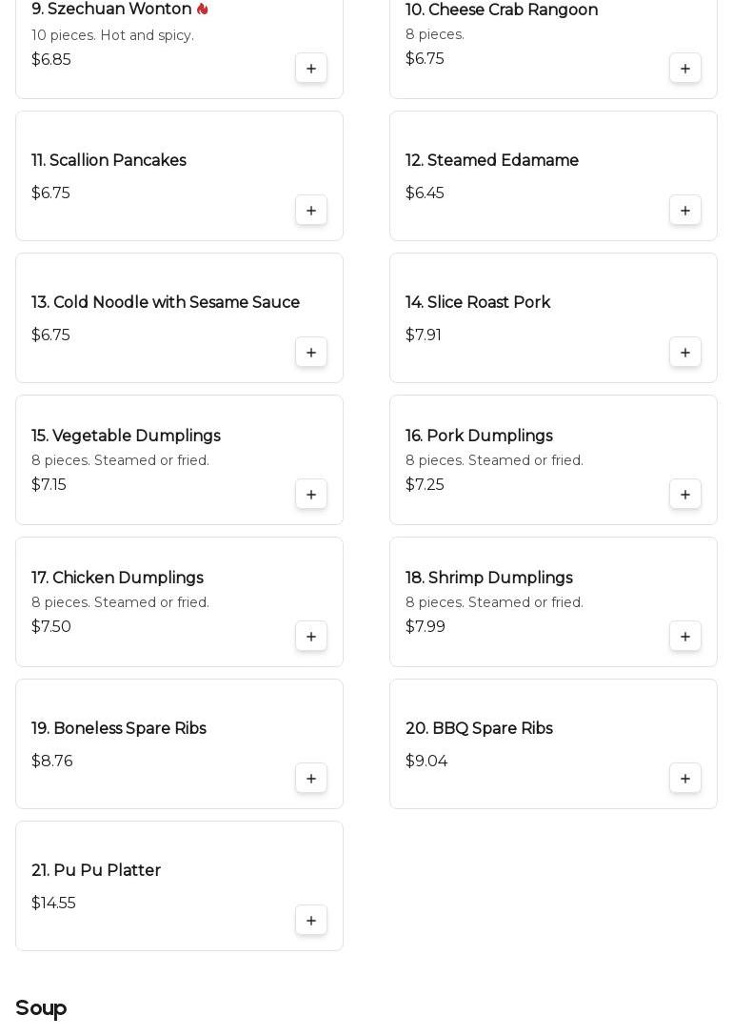The width and height of the screenshot is (733, 1036).
Task: Add Scallion Pancakes using plus button
Action: (310, 210)
